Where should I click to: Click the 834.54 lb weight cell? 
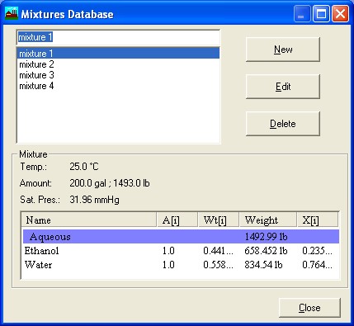point(263,265)
